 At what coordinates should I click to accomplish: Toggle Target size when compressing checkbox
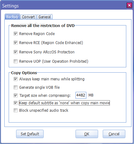coord(15,95)
